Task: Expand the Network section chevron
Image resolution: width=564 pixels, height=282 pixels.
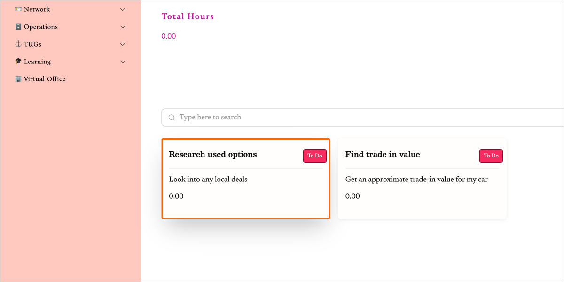Action: [x=123, y=9]
